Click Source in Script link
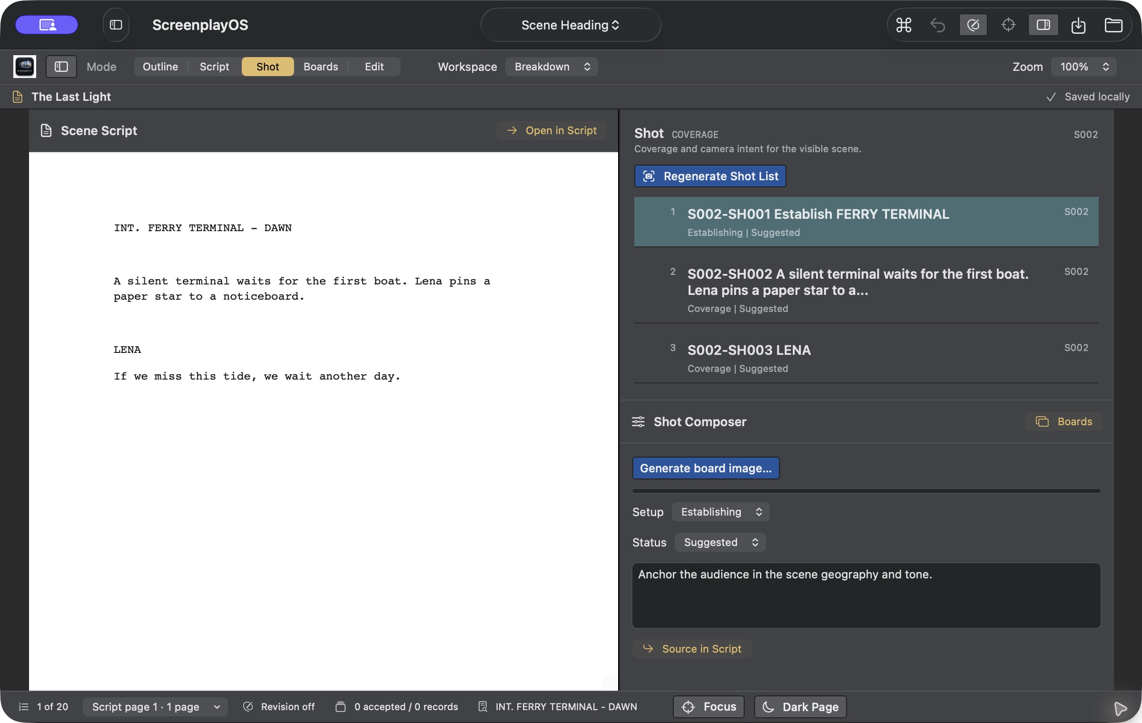Viewport: 1142px width, 723px height. [x=692, y=649]
